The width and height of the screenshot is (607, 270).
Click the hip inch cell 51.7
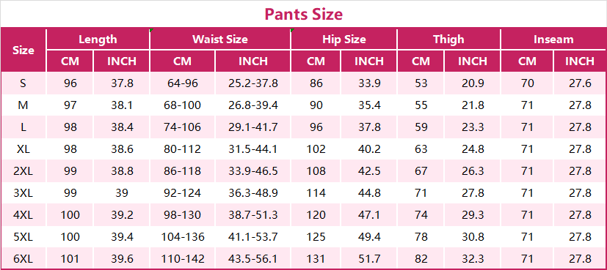pos(369,258)
